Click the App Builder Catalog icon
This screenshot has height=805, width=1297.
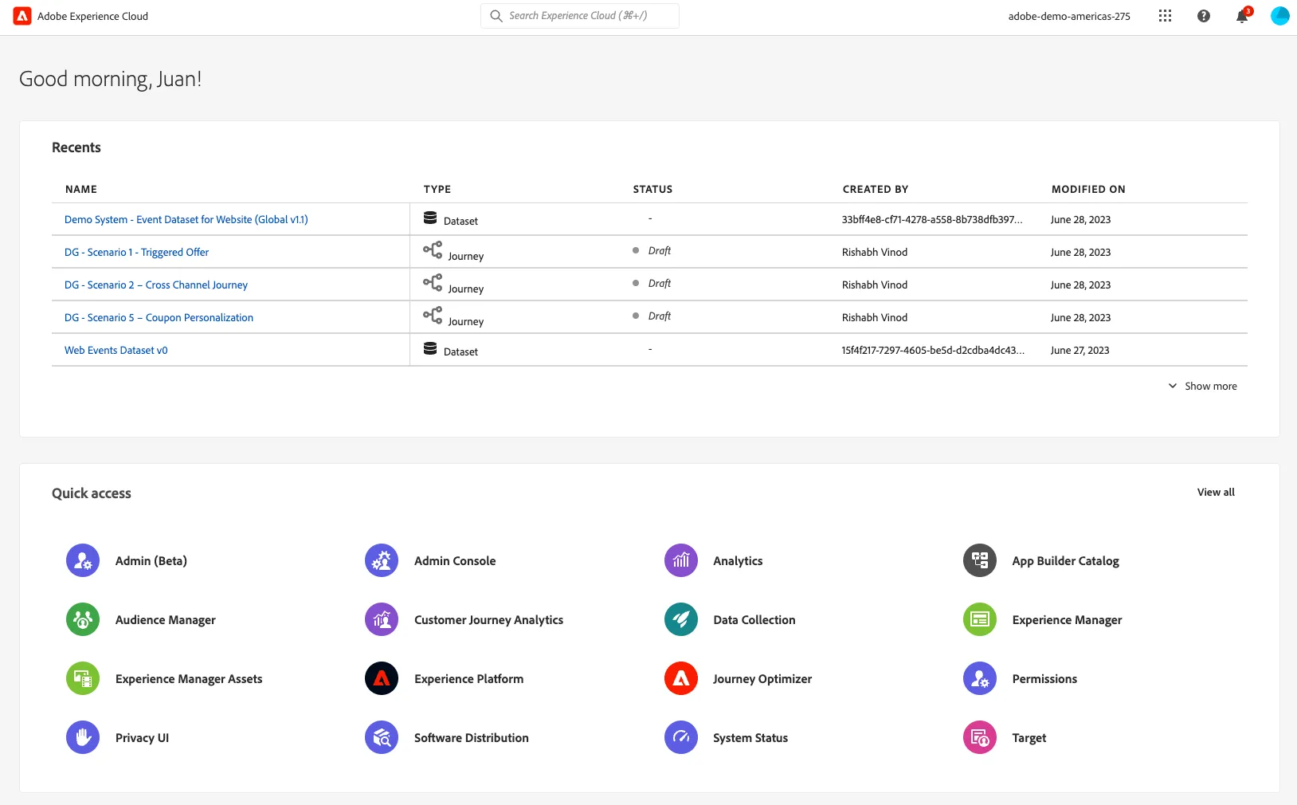point(980,560)
